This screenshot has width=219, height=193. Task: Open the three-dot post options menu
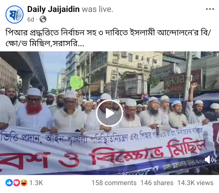[x=210, y=9]
